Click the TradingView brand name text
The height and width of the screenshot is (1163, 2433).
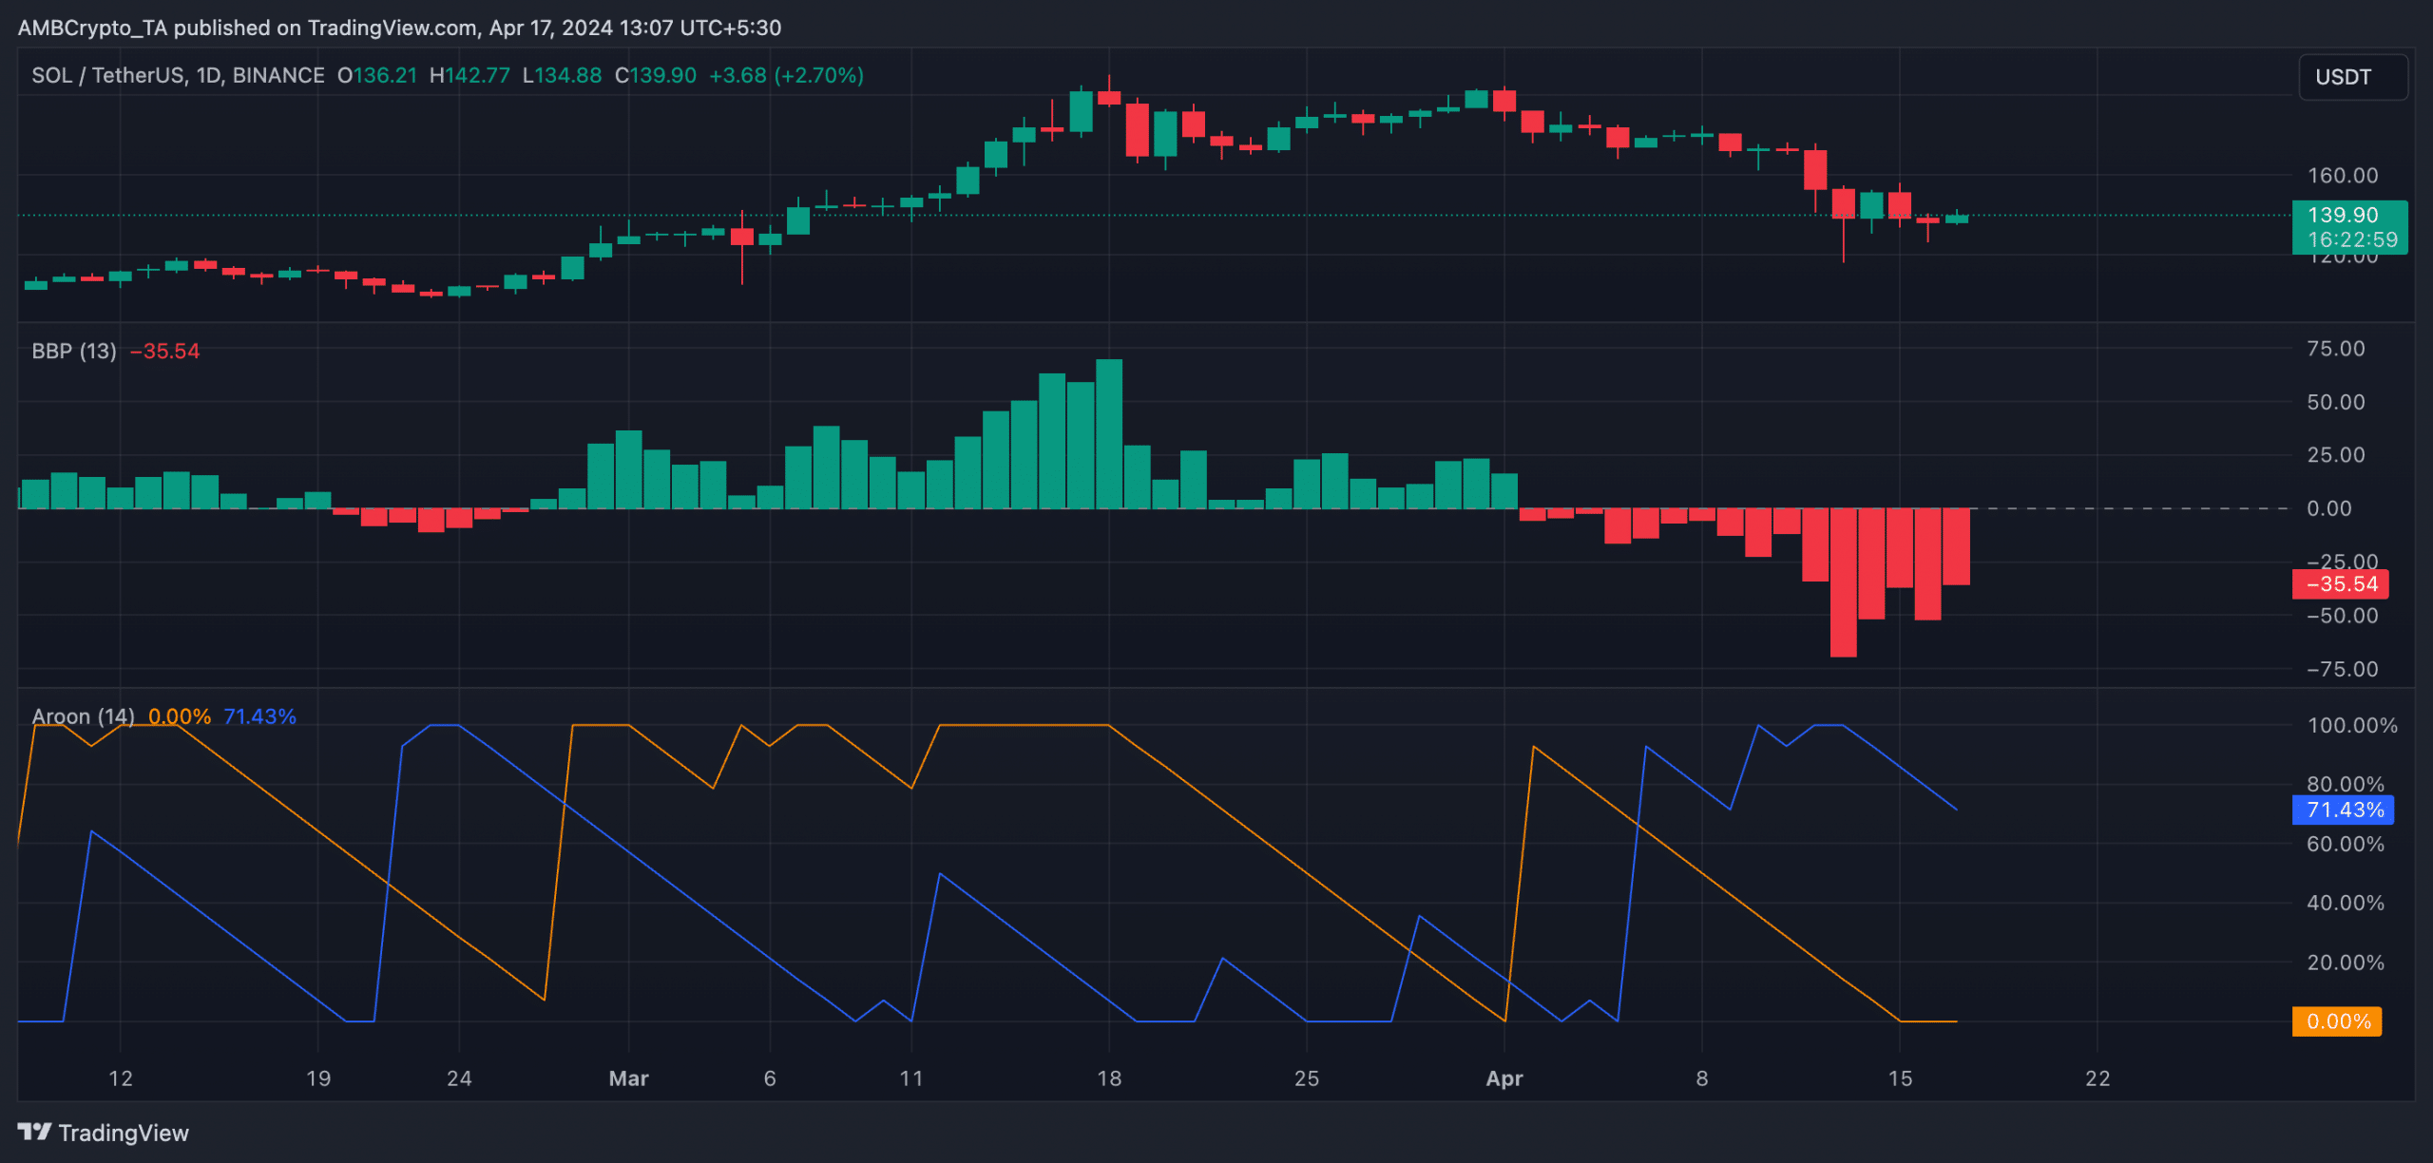124,1133
